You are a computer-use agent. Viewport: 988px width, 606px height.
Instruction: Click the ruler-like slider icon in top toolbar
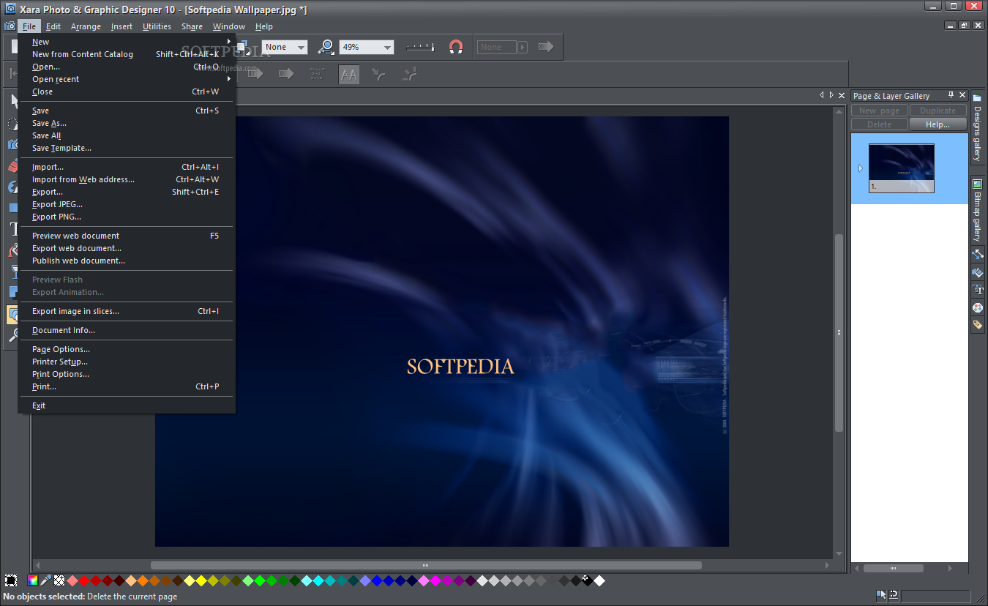click(420, 47)
